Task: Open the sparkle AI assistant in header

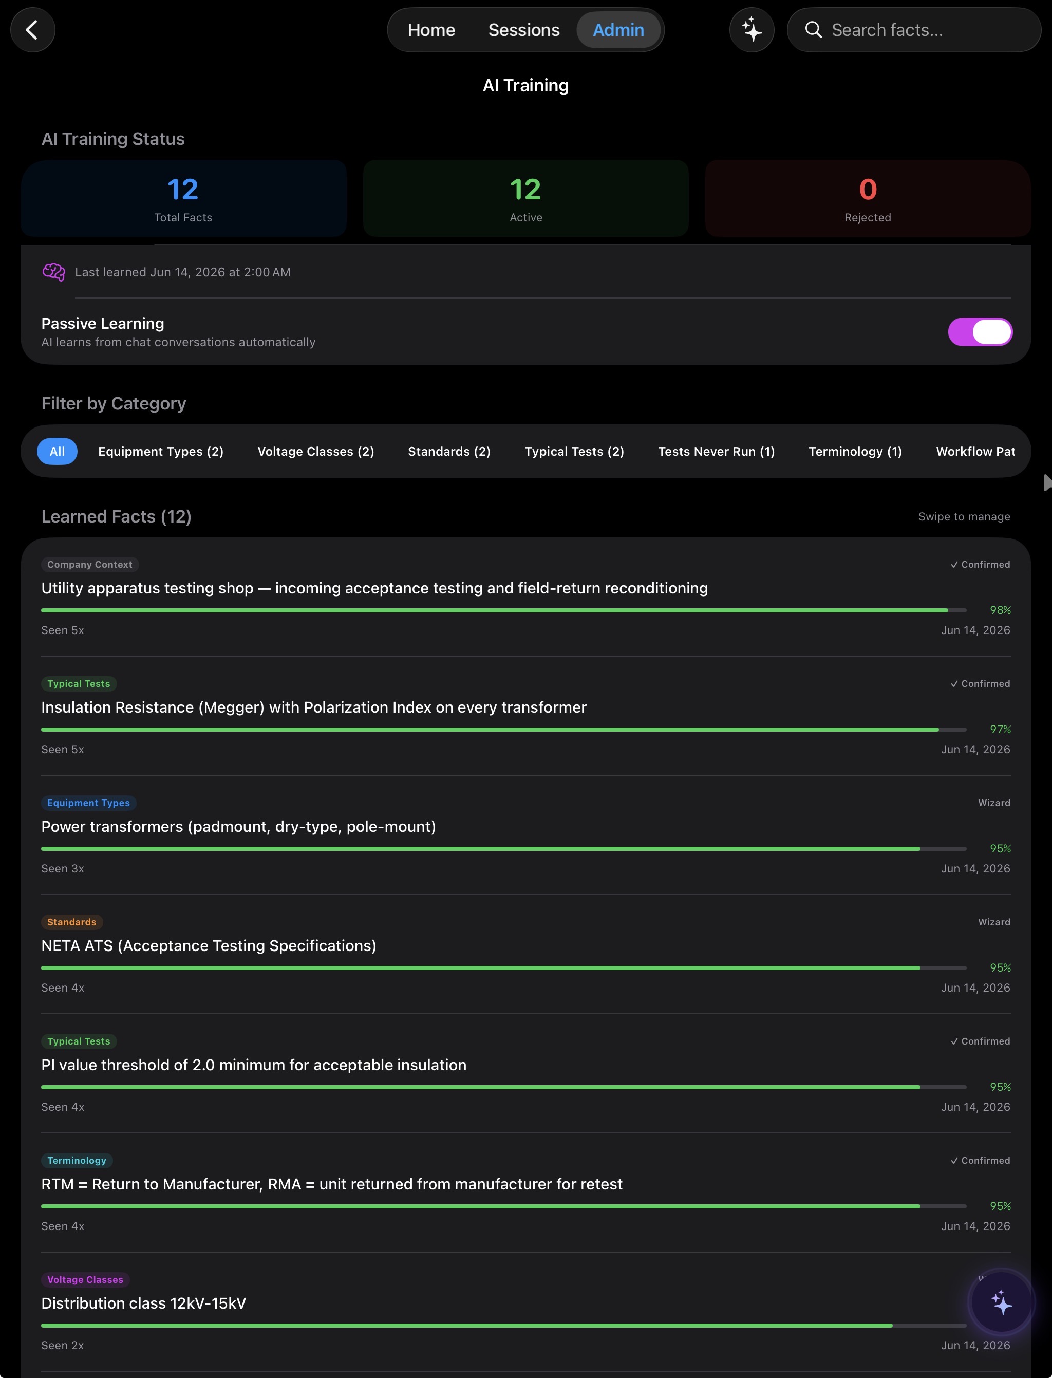Action: [752, 29]
